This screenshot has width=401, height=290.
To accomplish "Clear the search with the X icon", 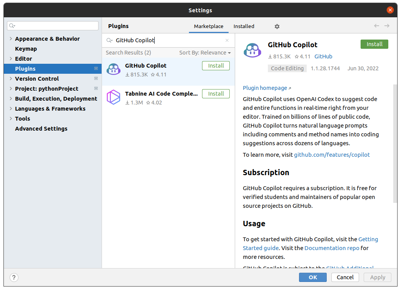I will (x=227, y=40).
